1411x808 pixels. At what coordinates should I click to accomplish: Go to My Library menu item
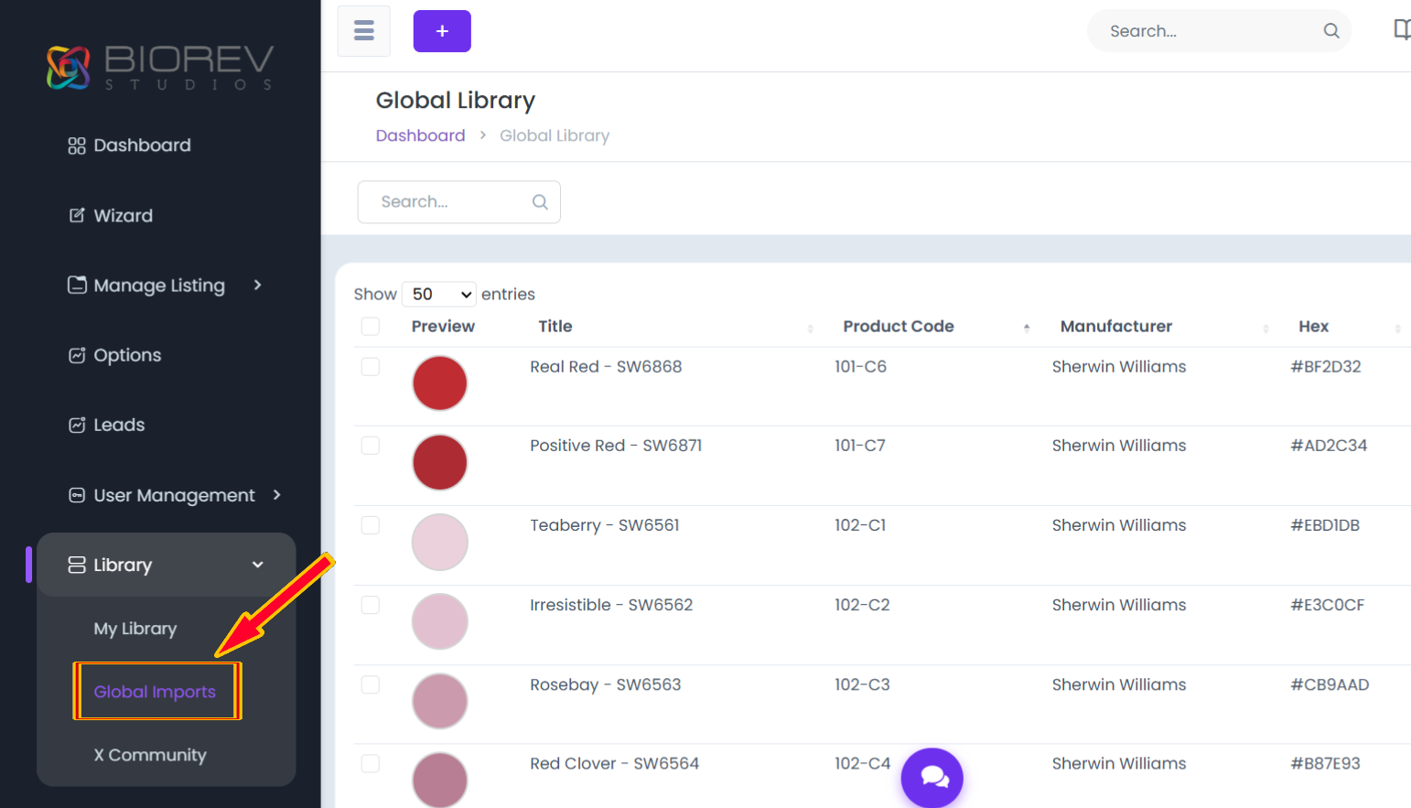135,629
